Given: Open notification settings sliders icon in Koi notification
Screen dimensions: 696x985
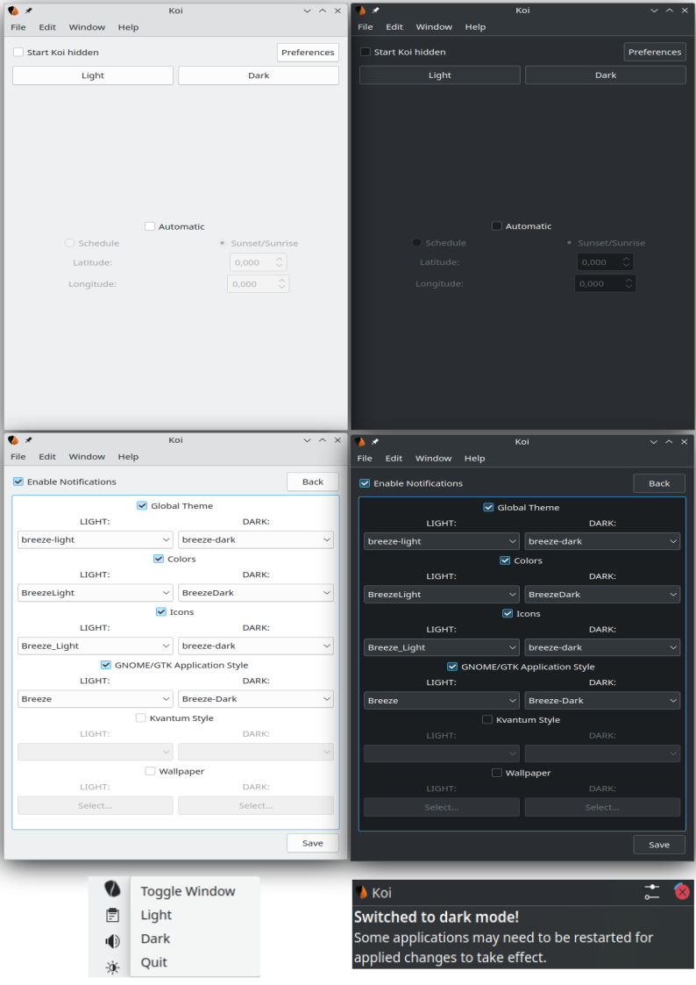Looking at the screenshot, I should (652, 891).
